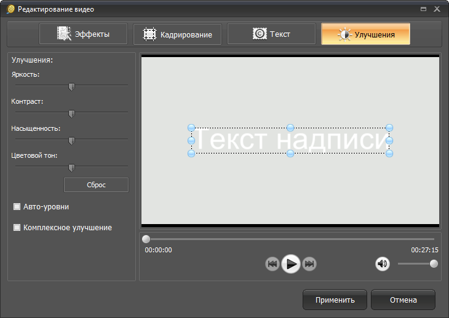
Task: Cancel with the Отмена button
Action: click(x=403, y=300)
